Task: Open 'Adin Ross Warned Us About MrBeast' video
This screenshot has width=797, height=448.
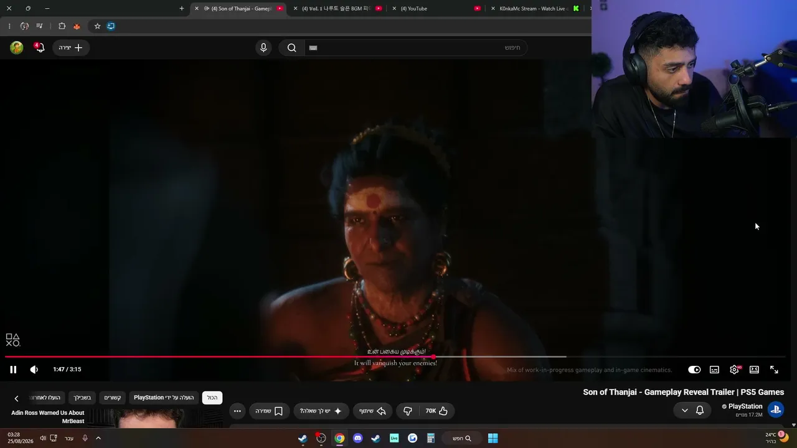Action: (x=48, y=417)
